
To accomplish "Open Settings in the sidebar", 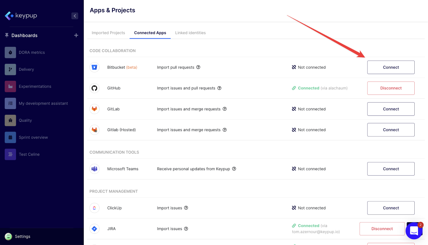I will [x=22, y=236].
